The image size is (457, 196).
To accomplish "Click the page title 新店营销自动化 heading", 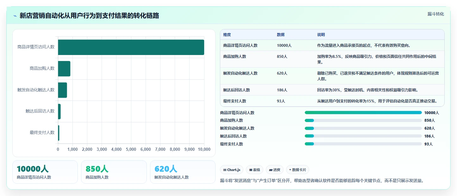I will tap(89, 16).
